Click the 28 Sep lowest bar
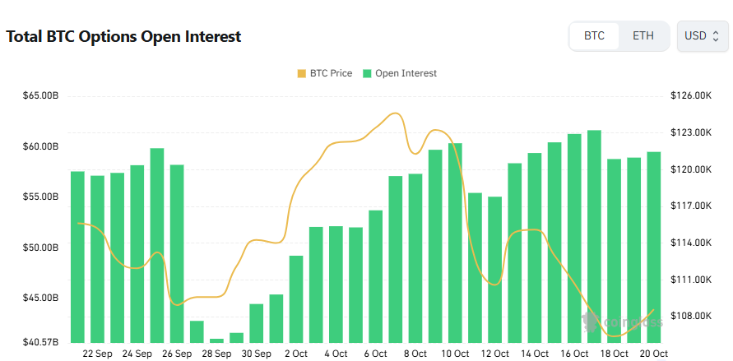 216,340
